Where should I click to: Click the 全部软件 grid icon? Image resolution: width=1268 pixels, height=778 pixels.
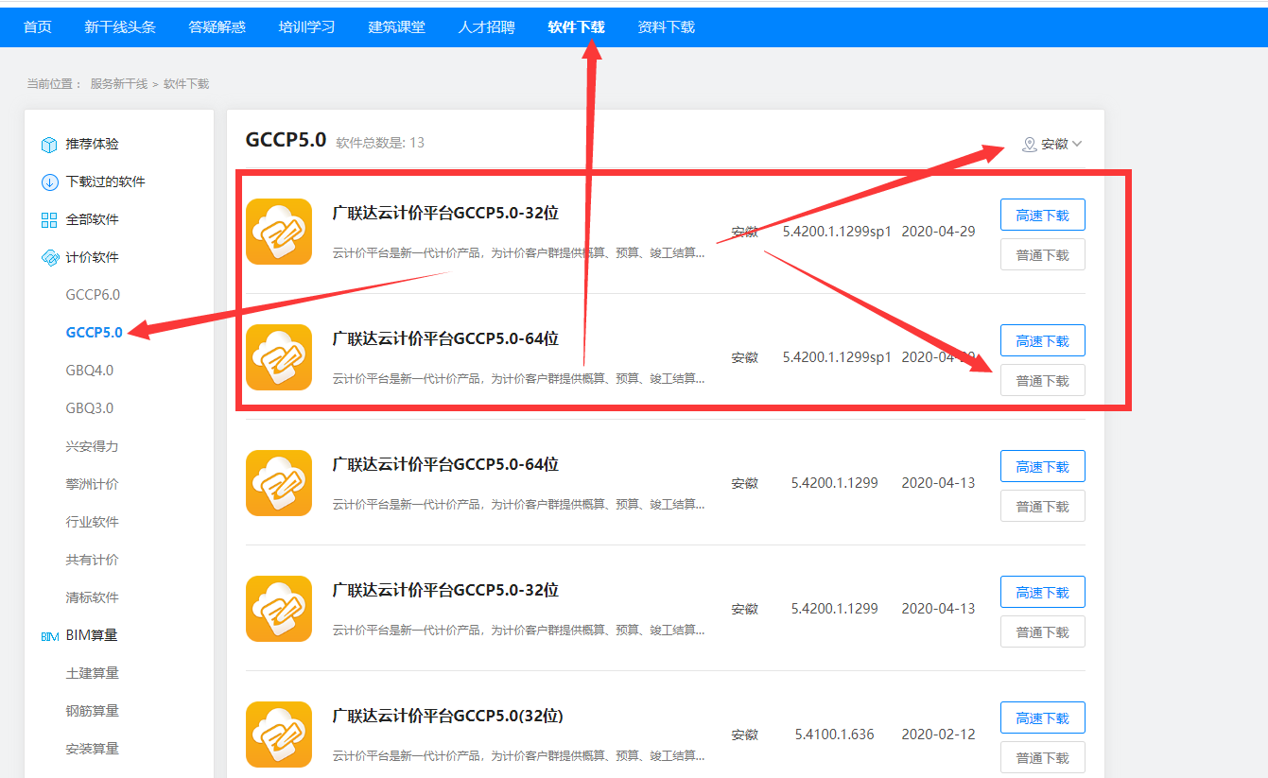49,220
